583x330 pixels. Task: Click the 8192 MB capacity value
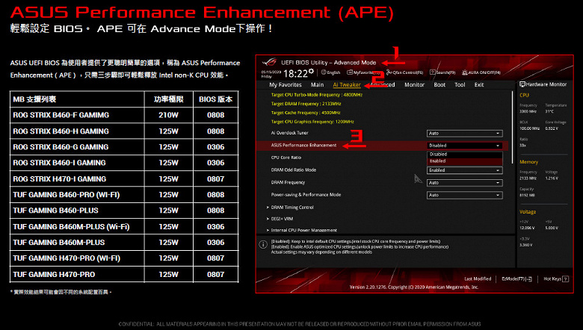[527, 195]
